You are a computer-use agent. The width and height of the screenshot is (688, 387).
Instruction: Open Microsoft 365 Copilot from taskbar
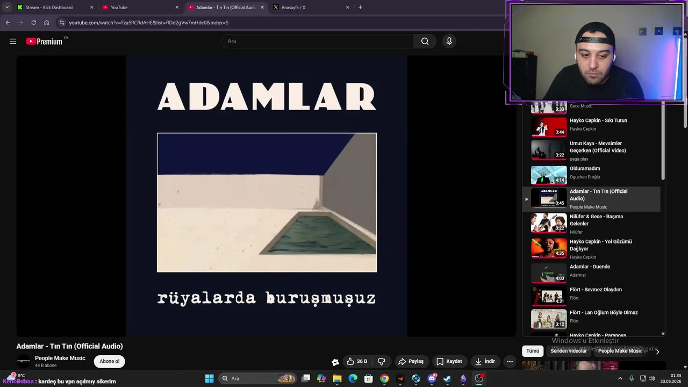click(x=321, y=378)
